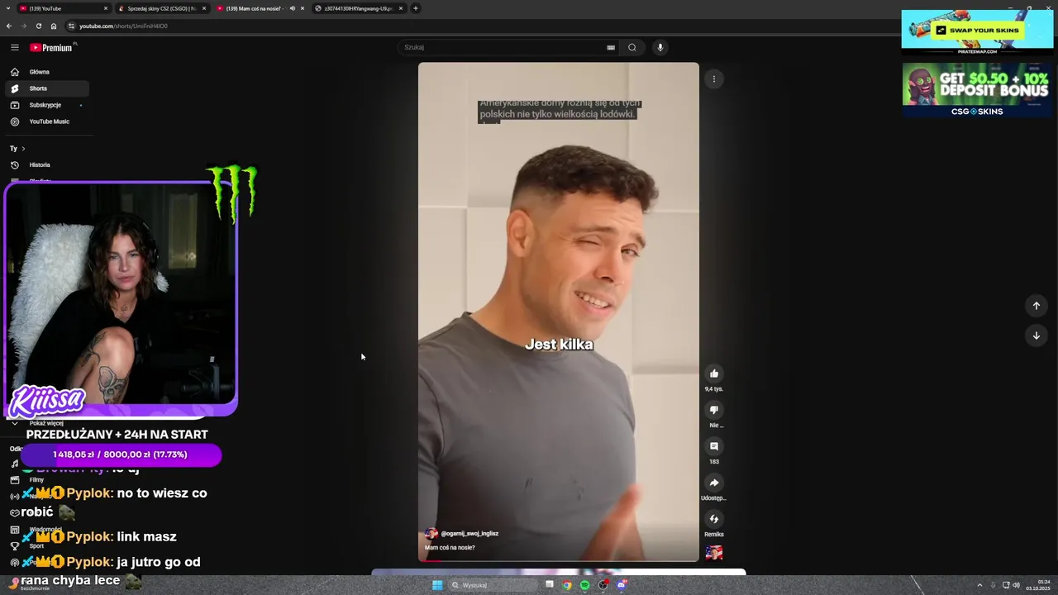Open a new browser tab with plus
Viewport: 1058px width, 595px height.
point(416,8)
